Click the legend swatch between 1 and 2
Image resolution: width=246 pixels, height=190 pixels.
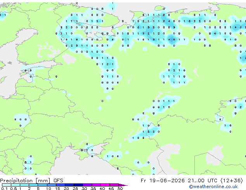click(24, 185)
